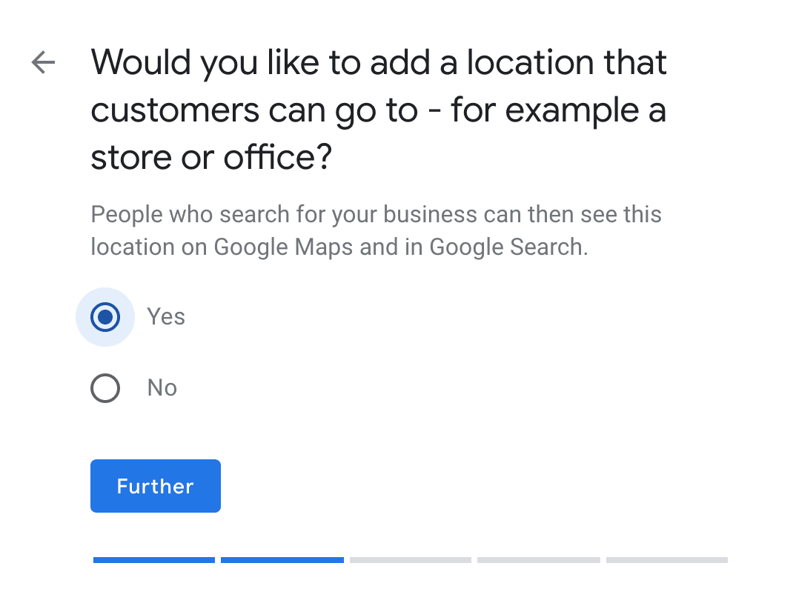Click the first blue progress step segment
The image size is (796, 606).
pyautogui.click(x=154, y=560)
